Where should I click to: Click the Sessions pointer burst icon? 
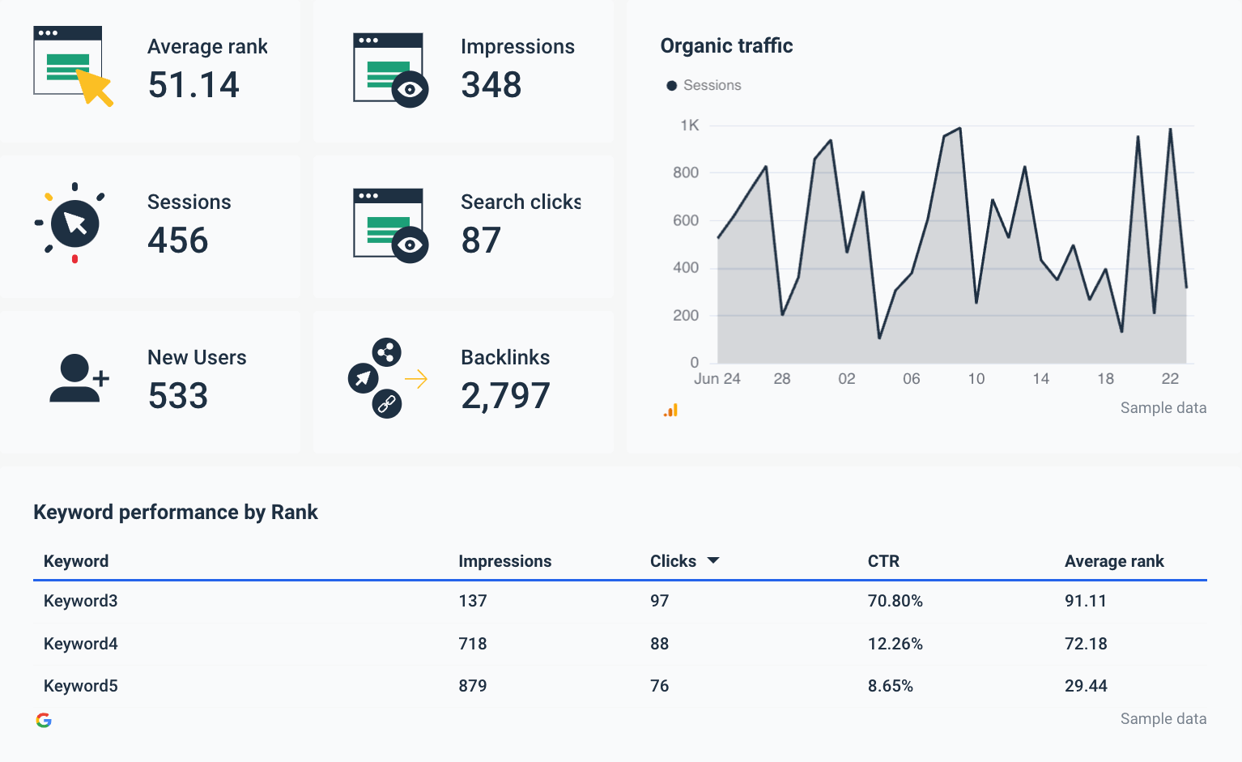[70, 223]
